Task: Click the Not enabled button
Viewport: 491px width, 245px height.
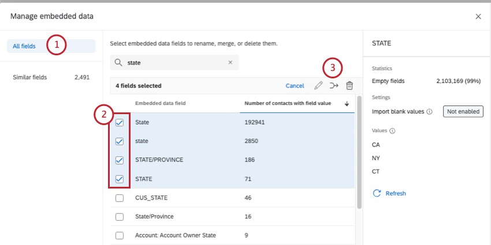Action: click(x=463, y=111)
